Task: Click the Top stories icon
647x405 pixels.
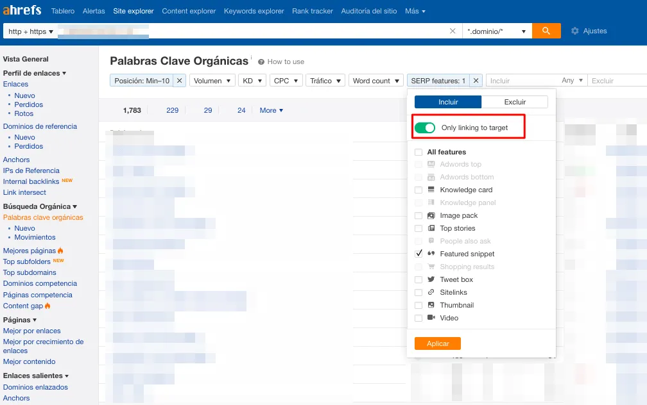Action: [431, 228]
